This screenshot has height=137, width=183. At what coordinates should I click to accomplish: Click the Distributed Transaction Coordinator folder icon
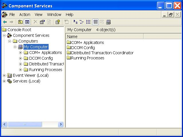[69, 53]
